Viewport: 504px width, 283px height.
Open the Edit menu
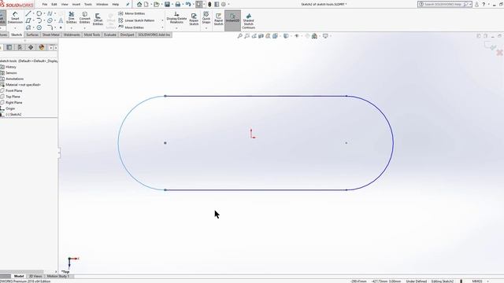click(54, 5)
